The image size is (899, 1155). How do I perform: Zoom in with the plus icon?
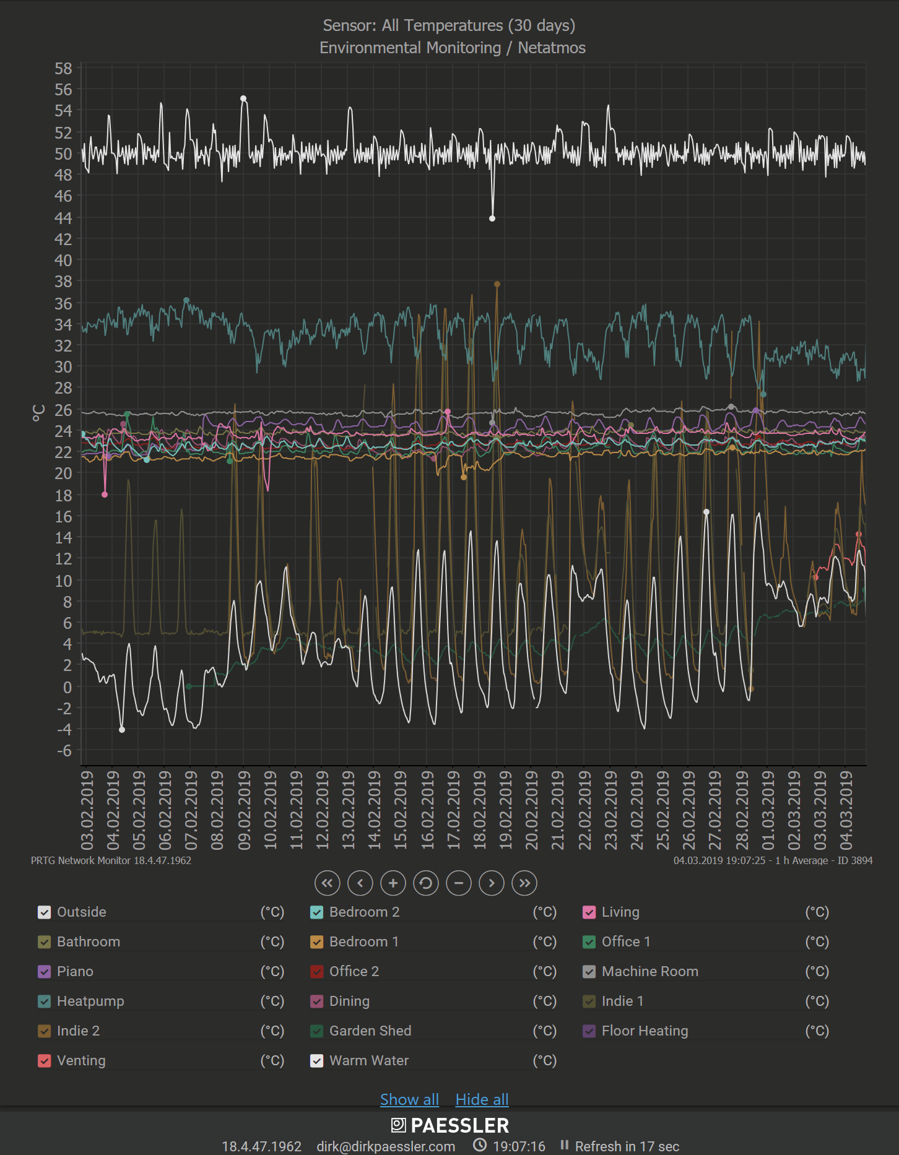click(393, 883)
